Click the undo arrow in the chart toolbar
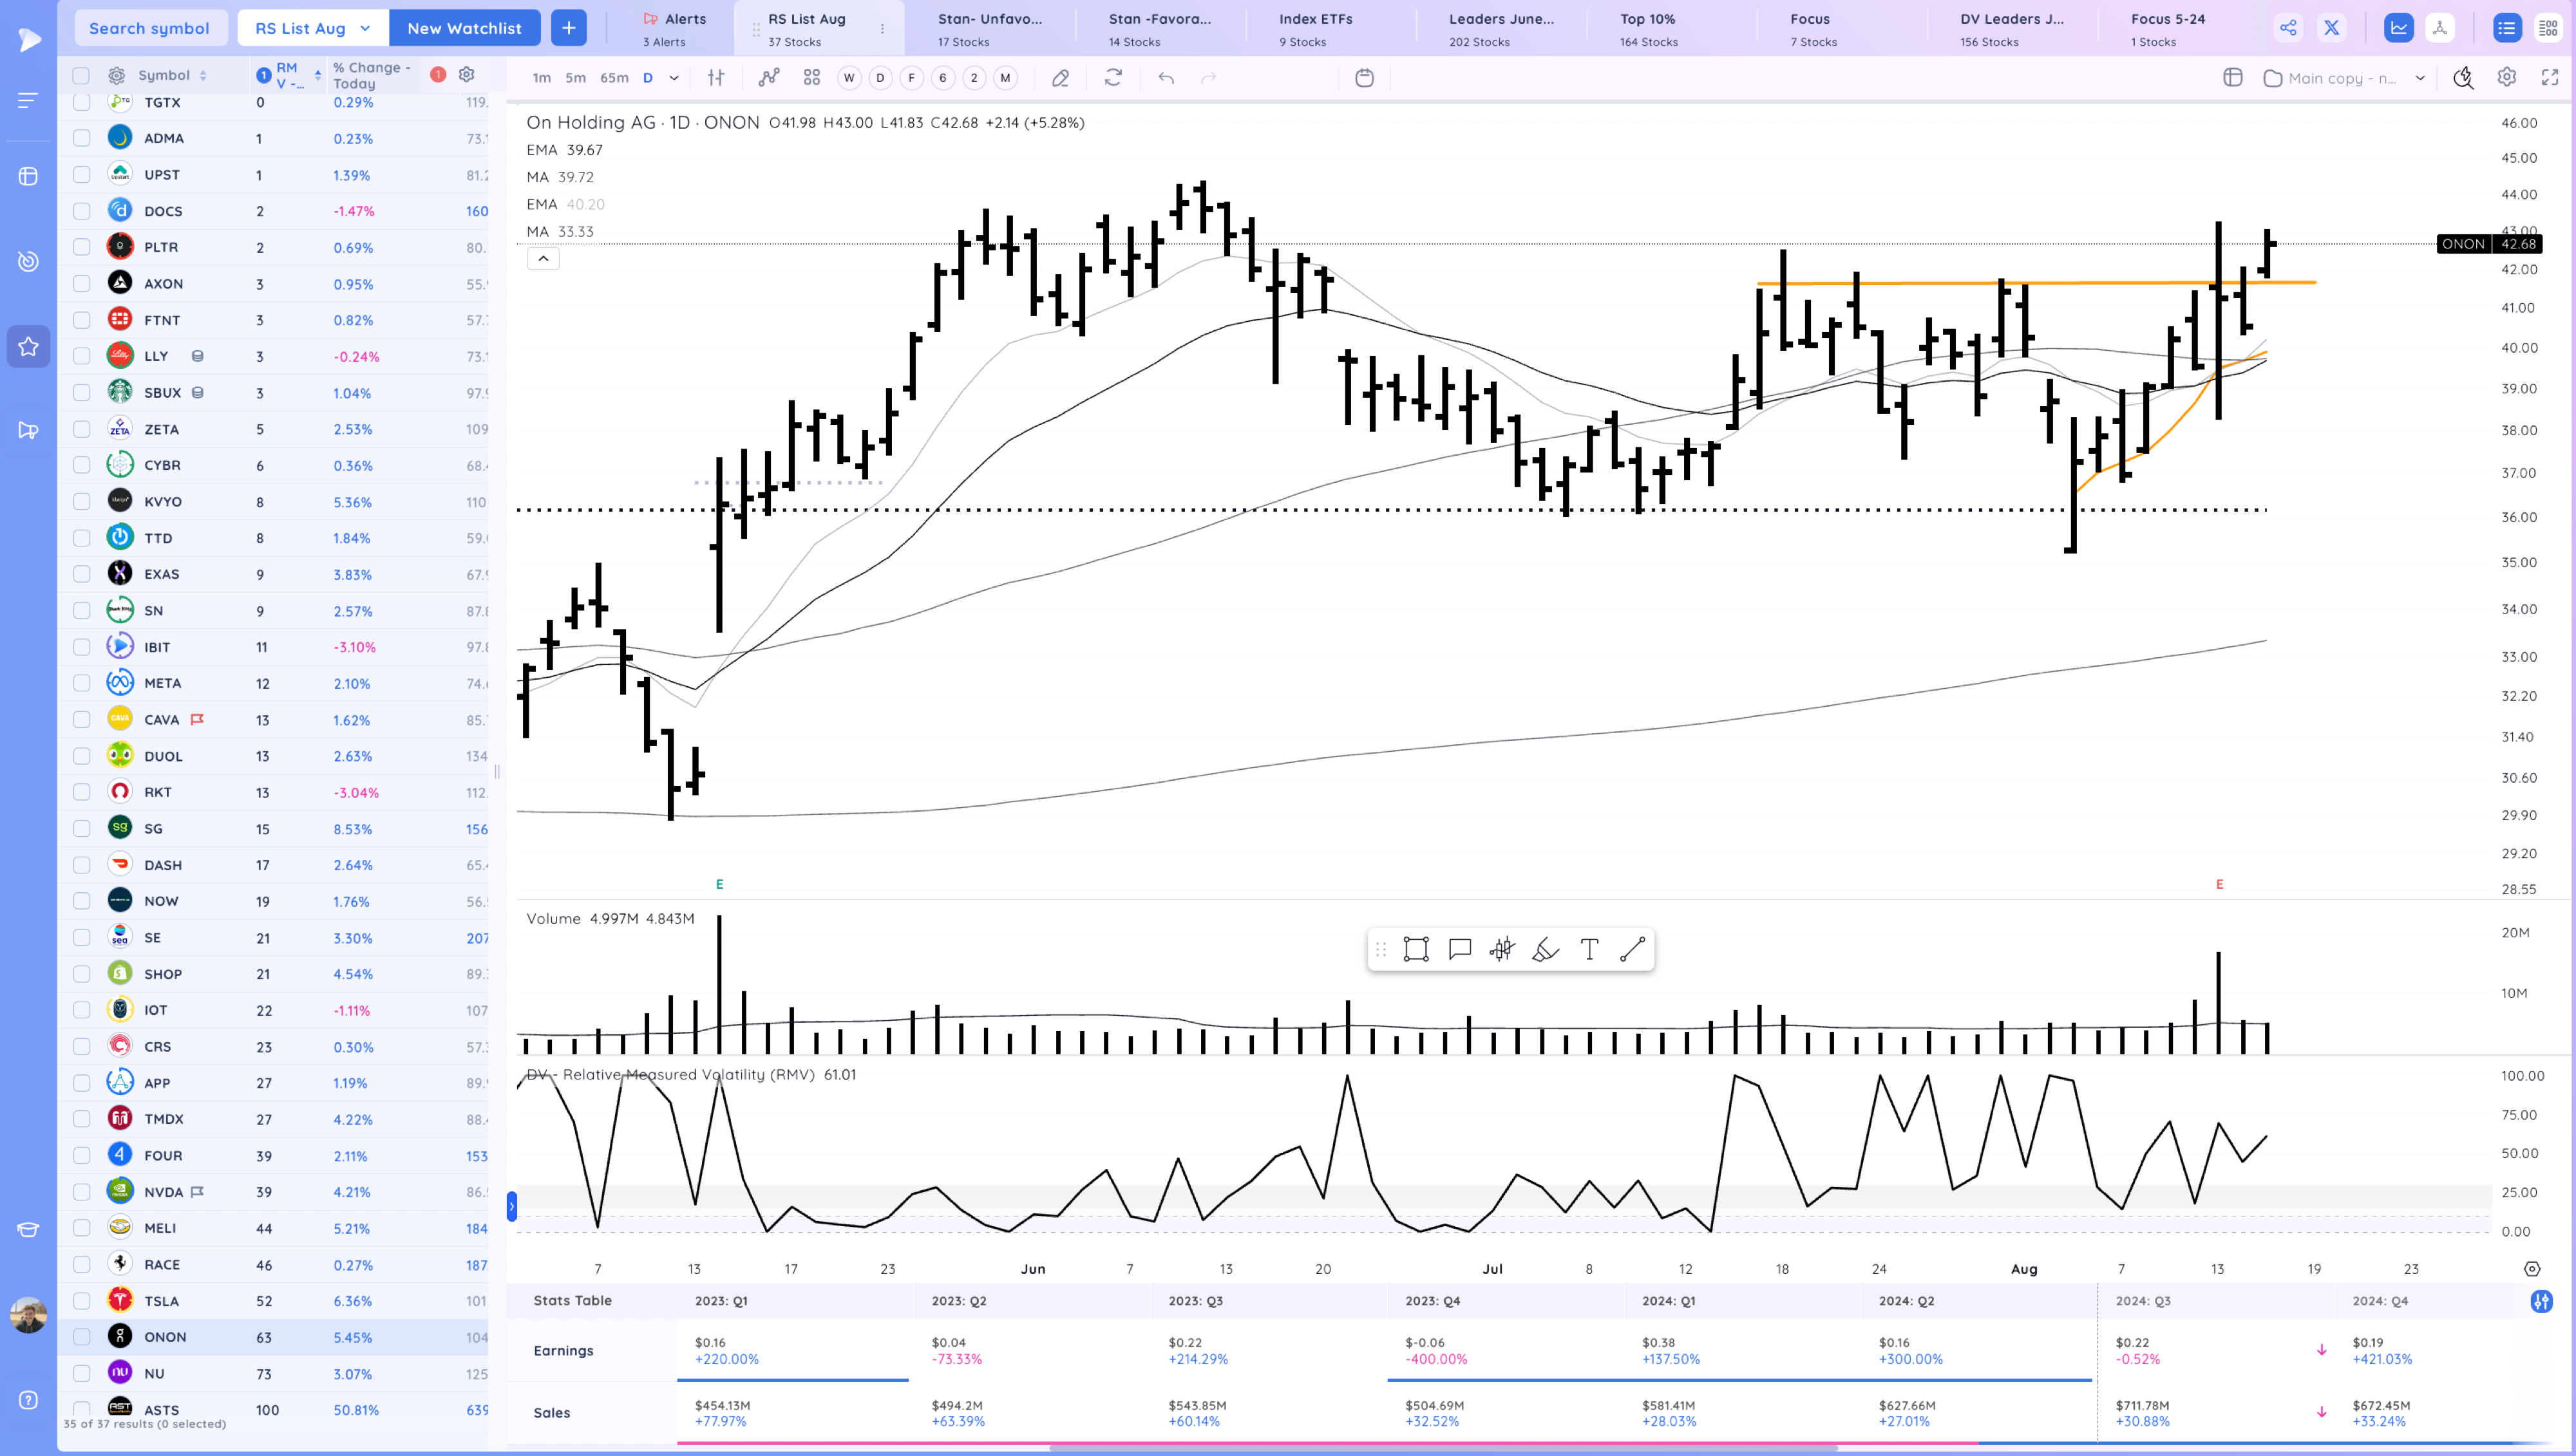Viewport: 2576px width, 1456px height. coord(1166,78)
